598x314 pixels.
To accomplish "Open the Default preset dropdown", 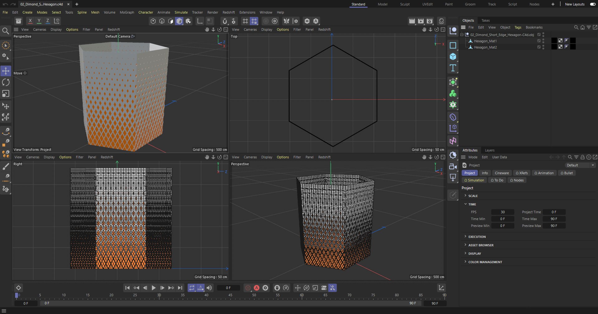I will (580, 165).
